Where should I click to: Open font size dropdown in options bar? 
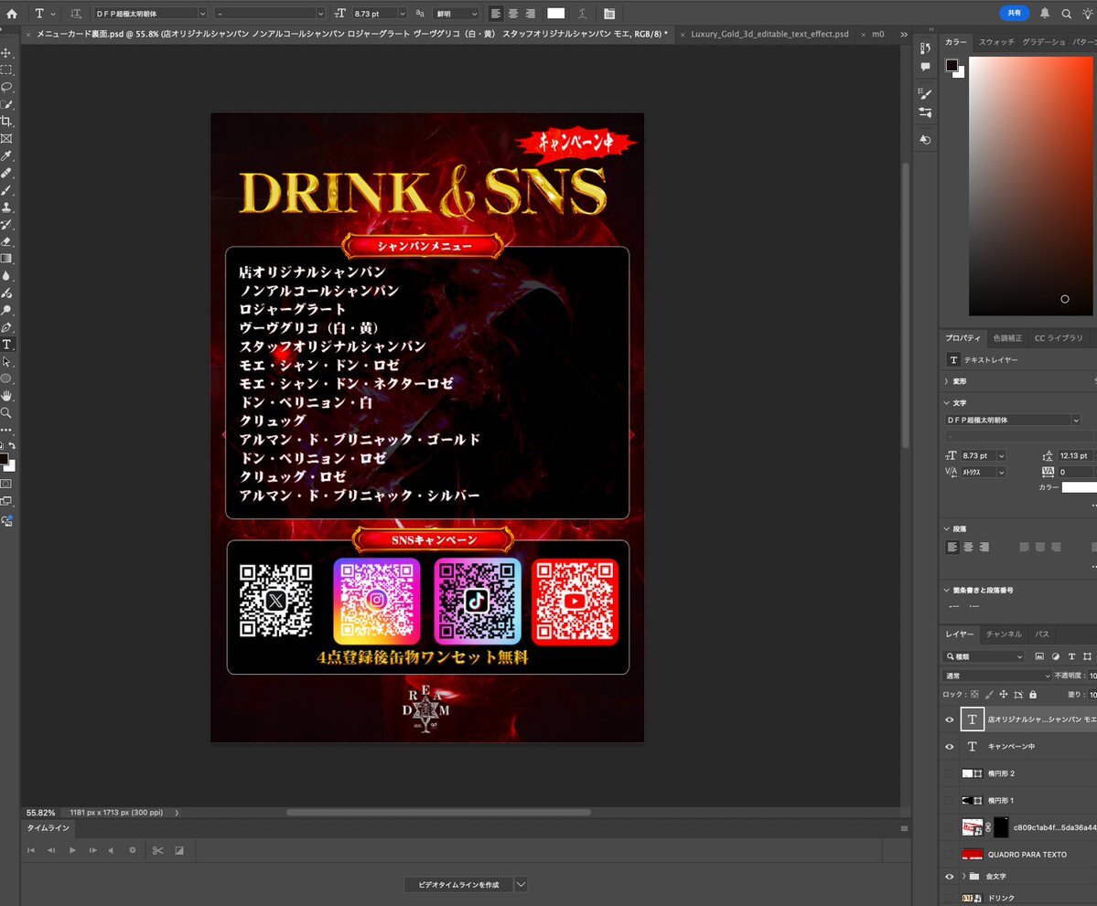pos(403,14)
